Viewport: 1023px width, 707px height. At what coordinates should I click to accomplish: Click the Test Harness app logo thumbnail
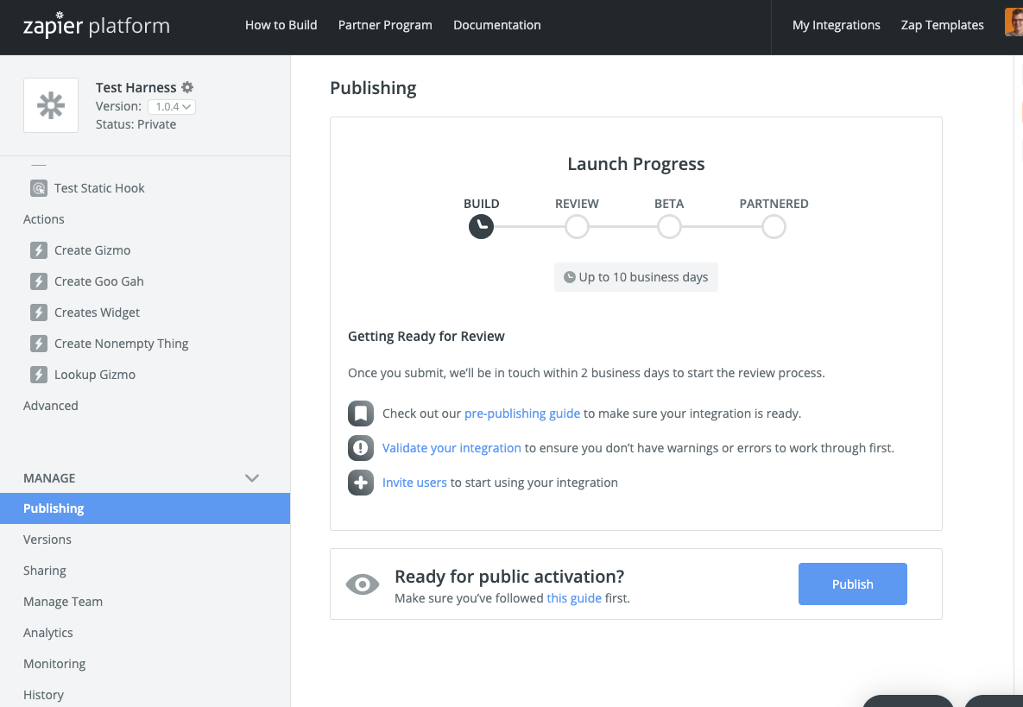[x=51, y=105]
